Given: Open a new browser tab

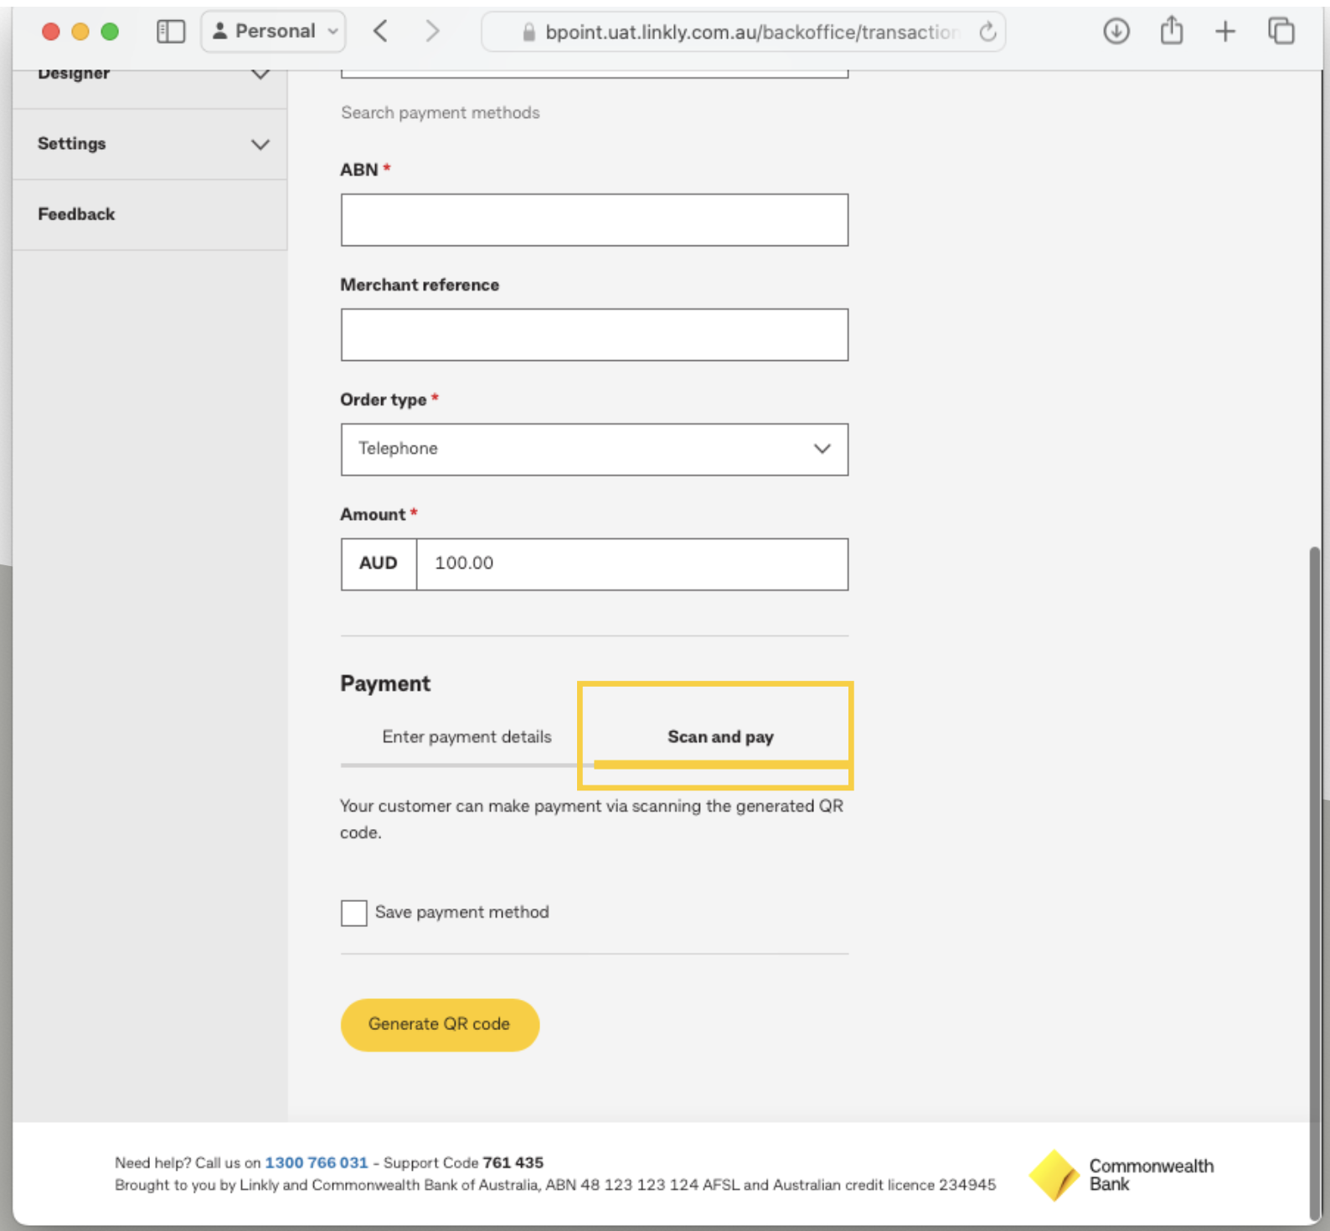Looking at the screenshot, I should pos(1224,31).
